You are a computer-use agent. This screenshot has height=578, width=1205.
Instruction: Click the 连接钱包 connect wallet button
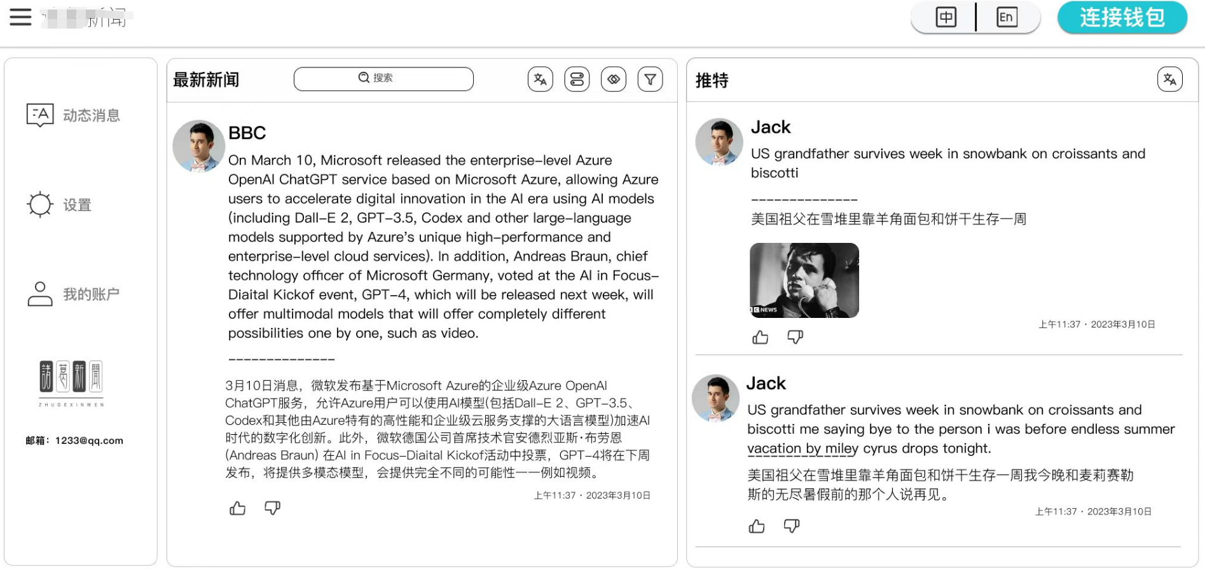[x=1122, y=17]
